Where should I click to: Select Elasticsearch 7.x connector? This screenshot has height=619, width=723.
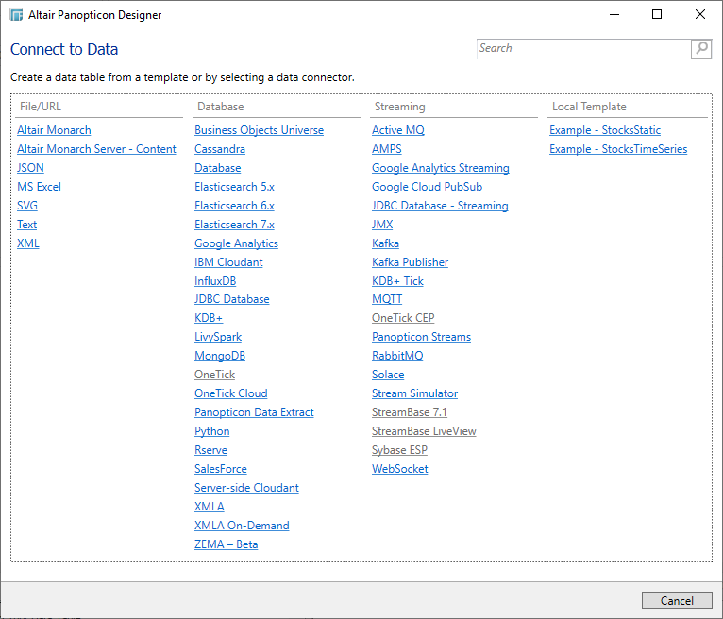pyautogui.click(x=234, y=225)
